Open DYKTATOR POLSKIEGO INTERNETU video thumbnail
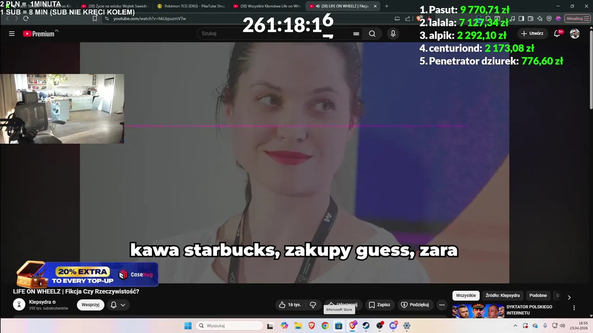Screen dimensions: 593x333 pyautogui.click(x=478, y=311)
